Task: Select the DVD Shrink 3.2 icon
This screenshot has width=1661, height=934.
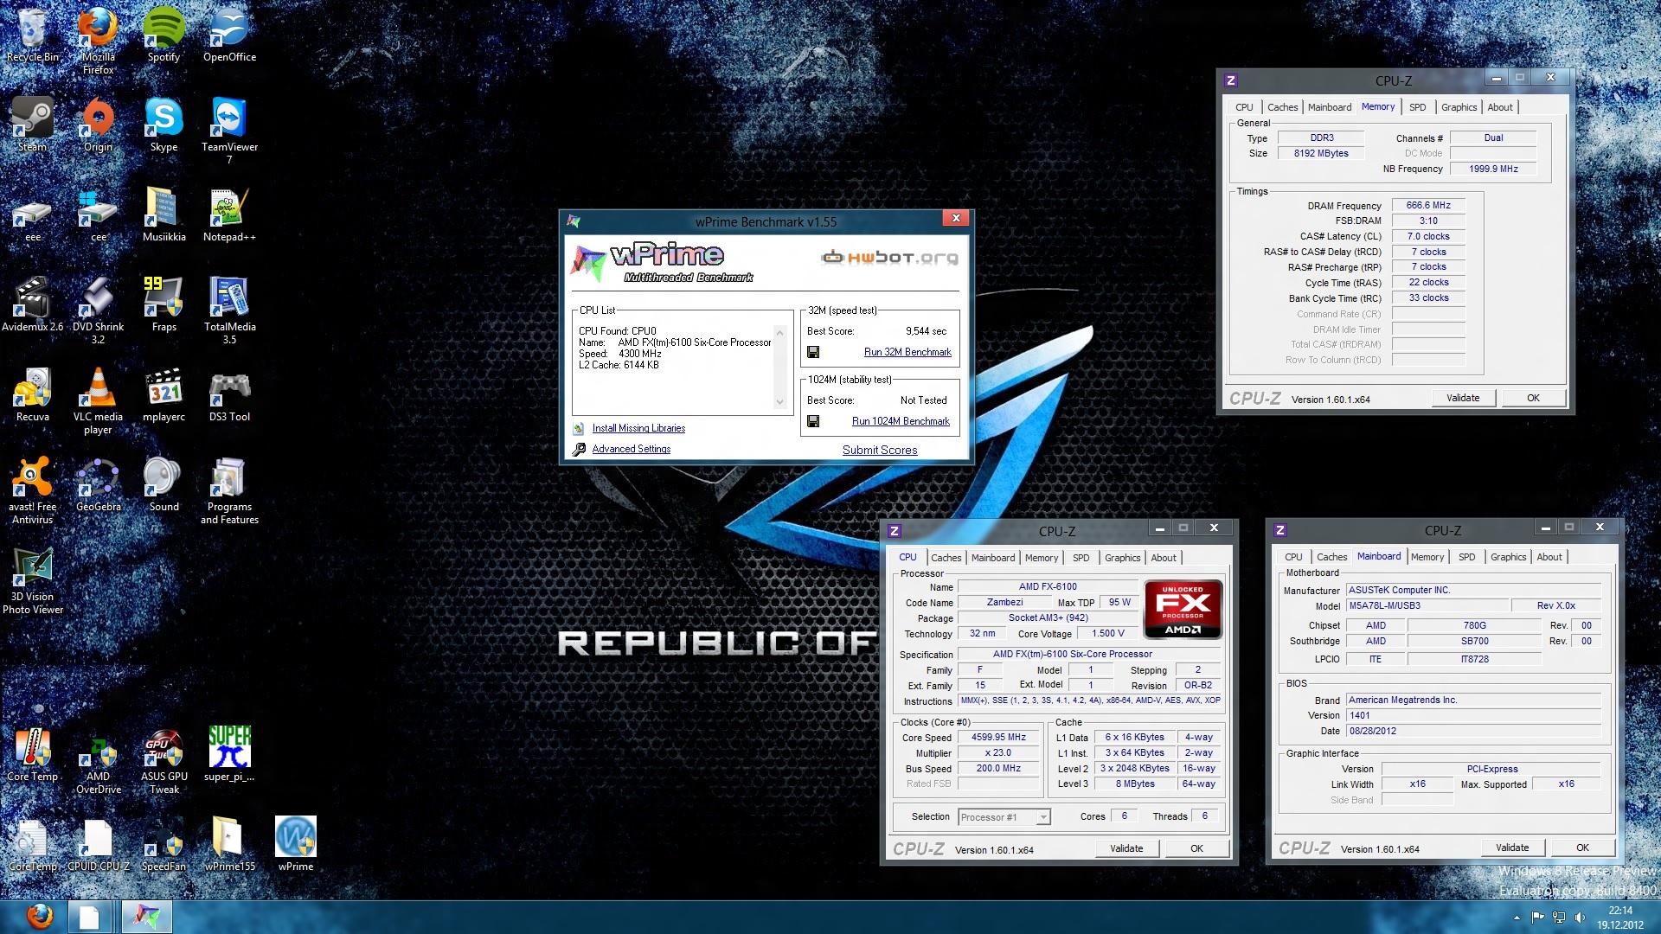Action: (x=98, y=310)
